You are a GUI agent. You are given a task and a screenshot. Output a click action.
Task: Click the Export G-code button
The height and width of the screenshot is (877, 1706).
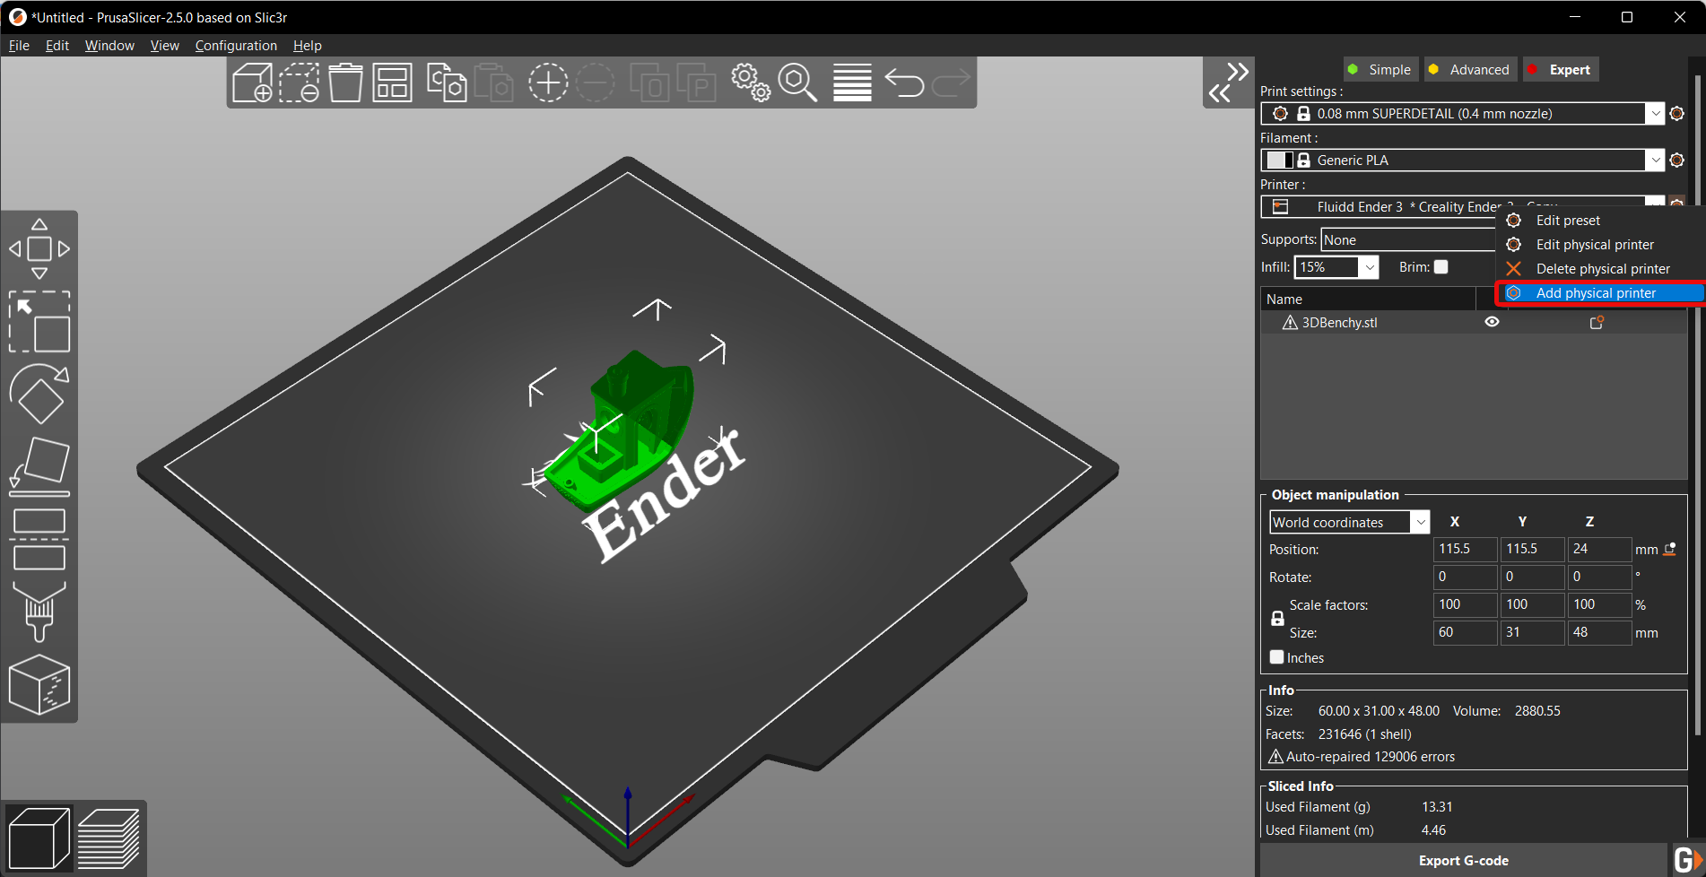coord(1463,860)
